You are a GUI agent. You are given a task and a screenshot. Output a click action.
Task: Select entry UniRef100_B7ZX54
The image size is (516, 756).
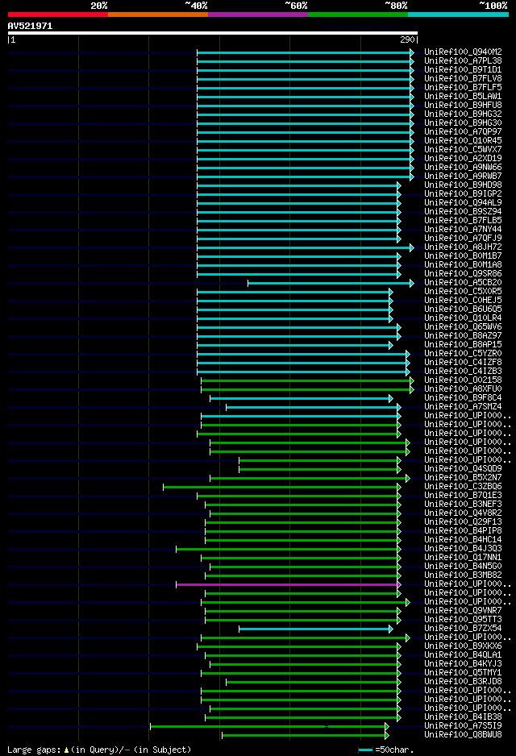[463, 628]
